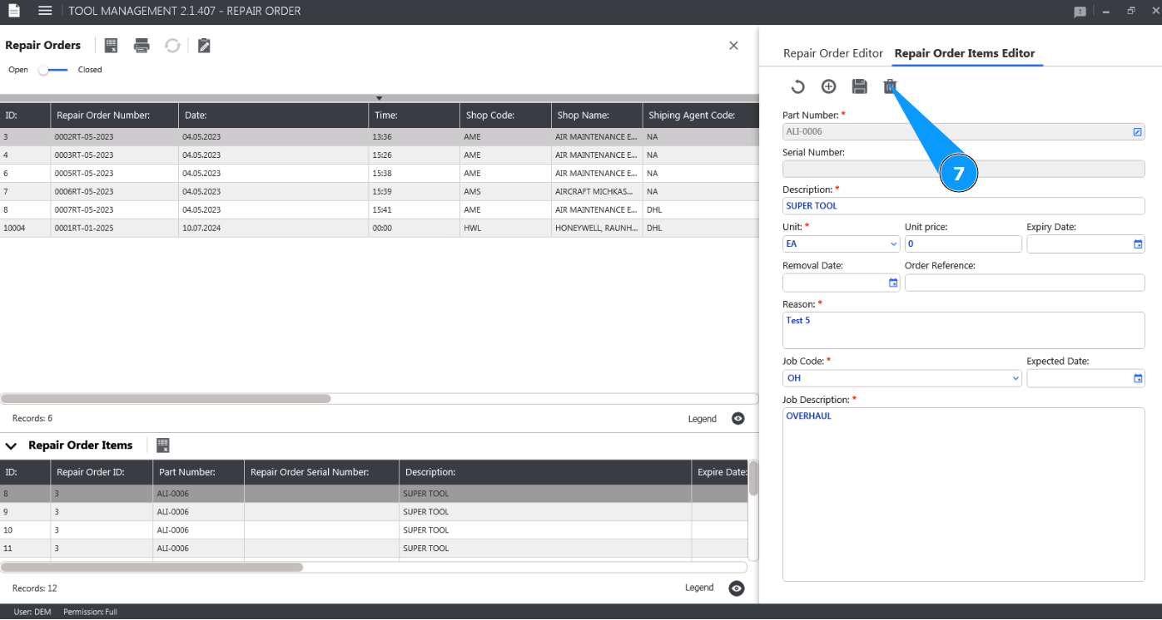Select repair order 0005RT-05-2023
The height and width of the screenshot is (620, 1162).
point(380,174)
